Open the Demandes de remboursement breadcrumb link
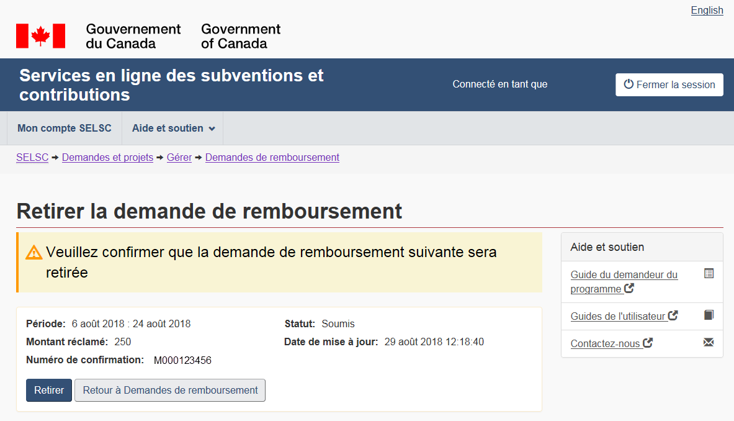This screenshot has width=734, height=421. [272, 158]
